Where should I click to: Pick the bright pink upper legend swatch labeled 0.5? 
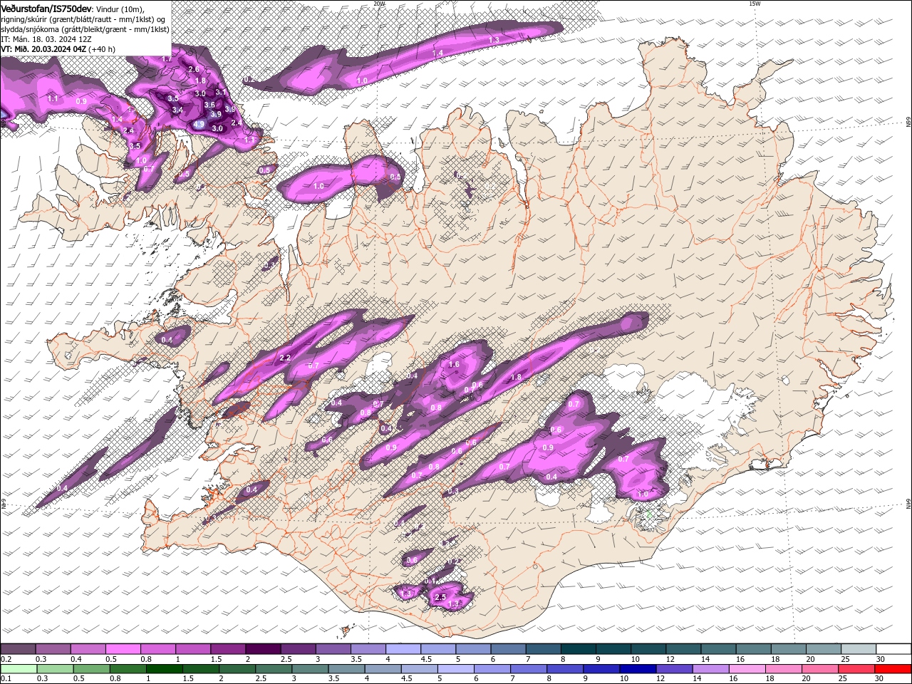coord(123,649)
